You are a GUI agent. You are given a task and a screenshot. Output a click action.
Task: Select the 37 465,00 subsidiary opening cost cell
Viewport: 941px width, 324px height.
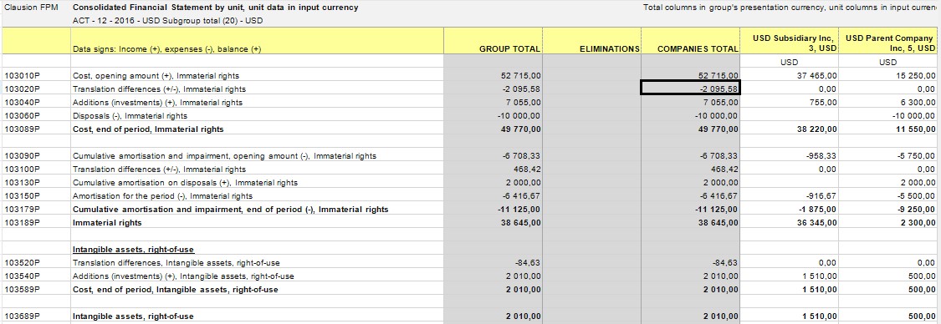tap(816, 75)
